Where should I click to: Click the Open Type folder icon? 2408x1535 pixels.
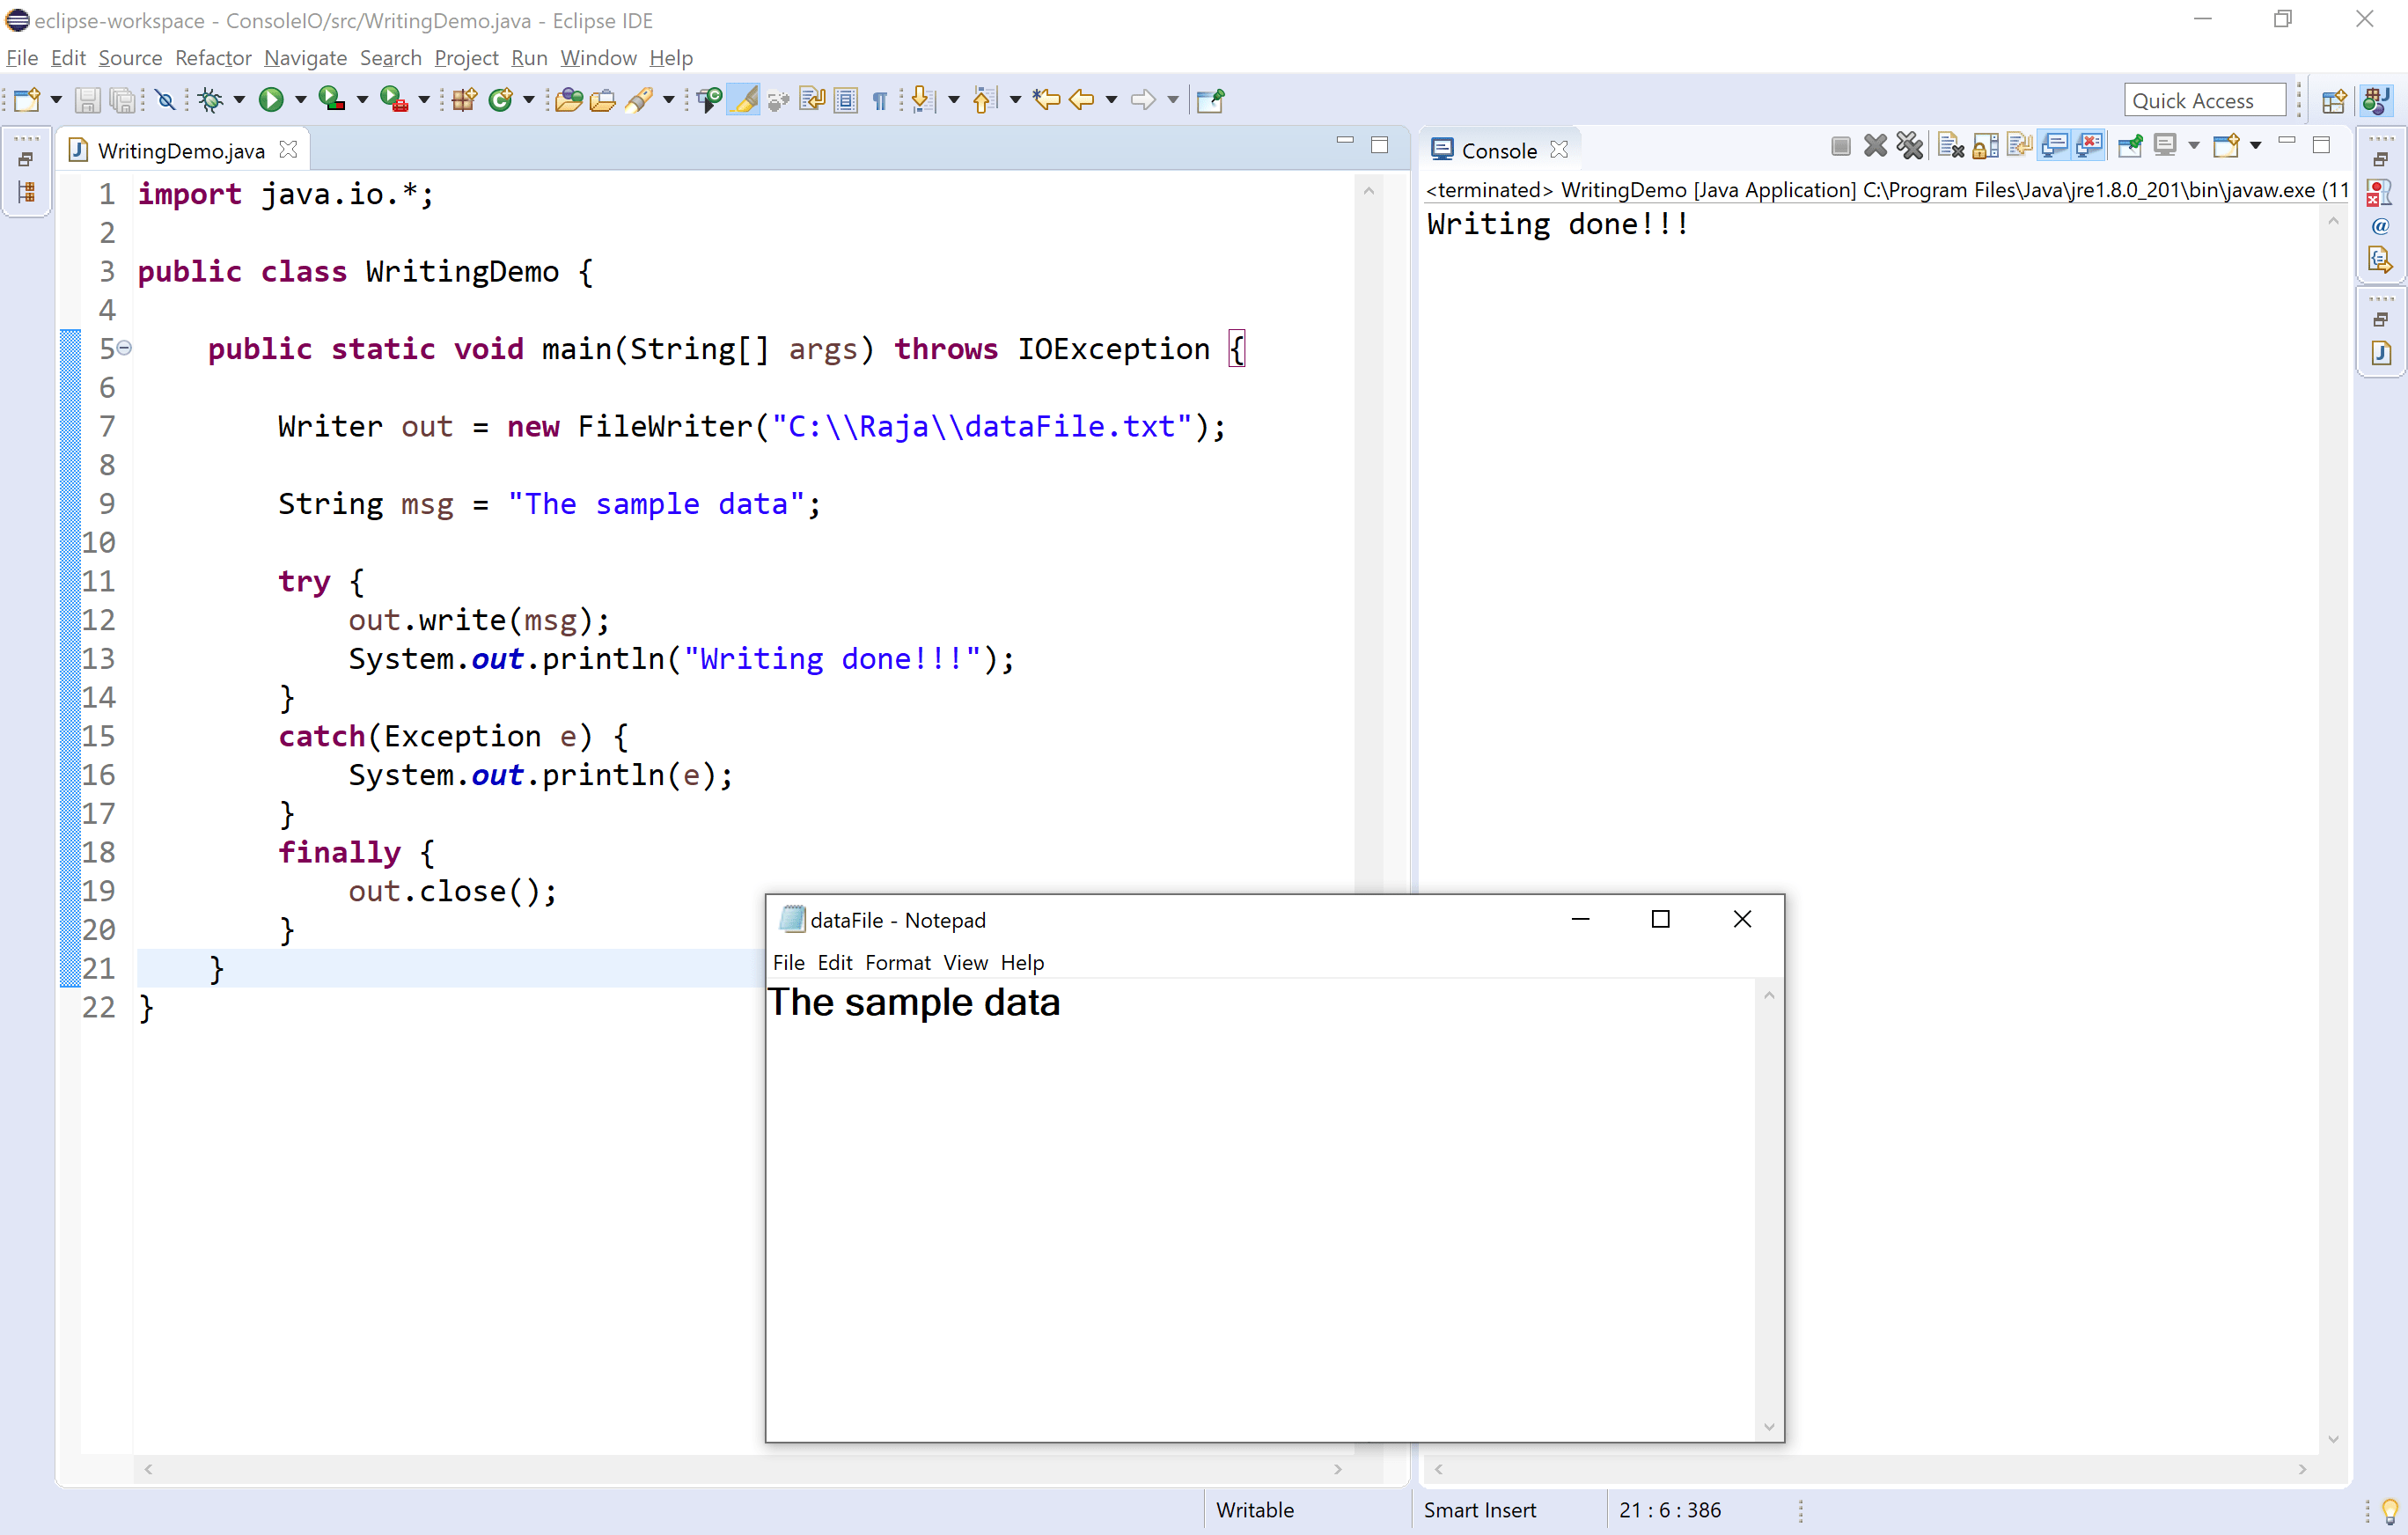(568, 99)
